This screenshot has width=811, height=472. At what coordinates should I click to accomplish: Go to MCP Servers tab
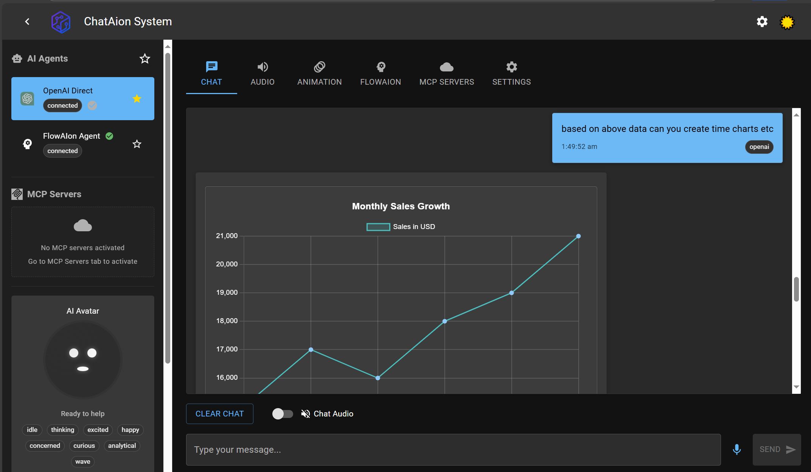(x=446, y=74)
